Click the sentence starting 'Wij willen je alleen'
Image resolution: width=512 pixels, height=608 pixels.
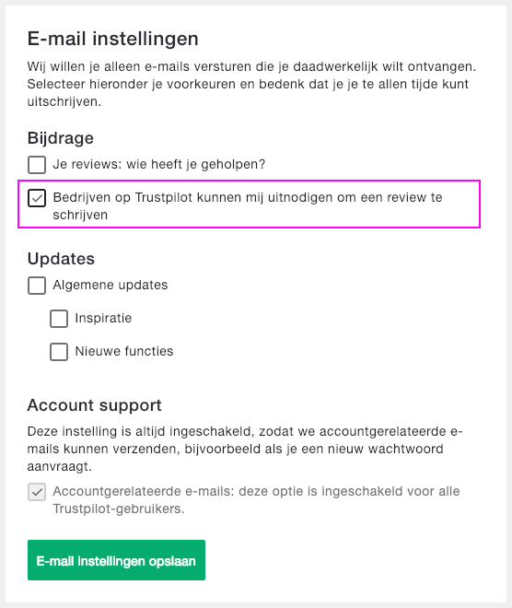pos(251,66)
